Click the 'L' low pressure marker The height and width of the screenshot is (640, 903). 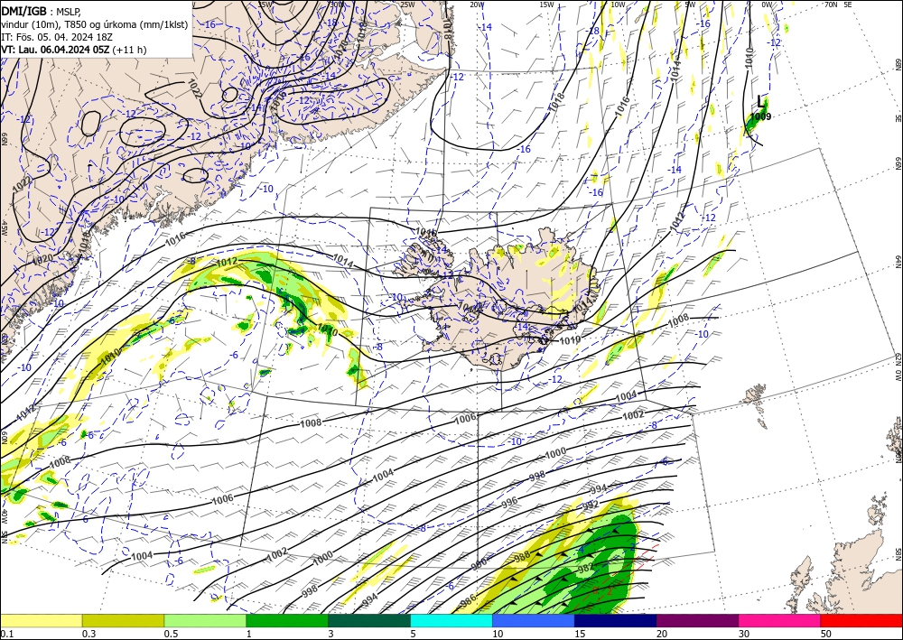pyautogui.click(x=761, y=102)
